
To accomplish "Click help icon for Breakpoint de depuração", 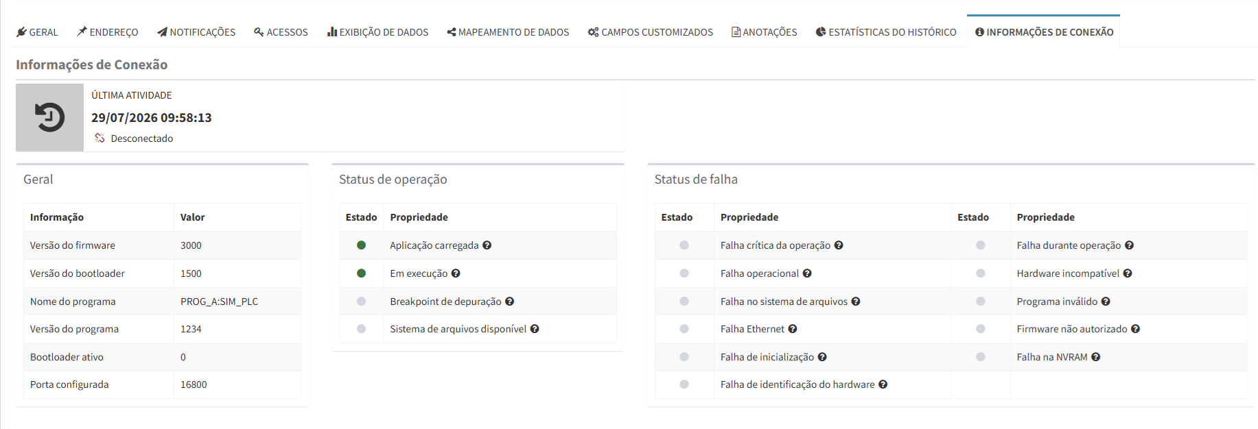I will (x=509, y=302).
